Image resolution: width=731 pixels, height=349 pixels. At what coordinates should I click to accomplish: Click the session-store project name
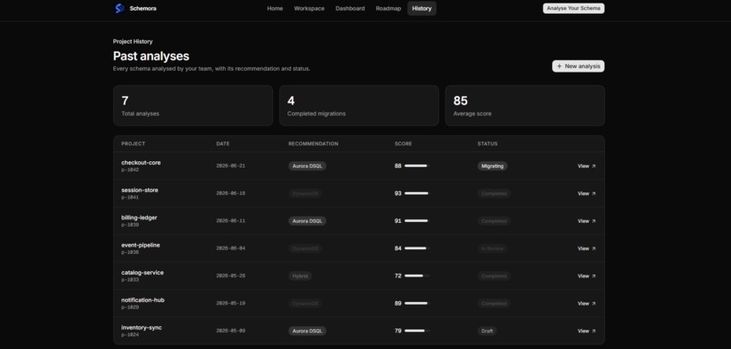coord(140,190)
